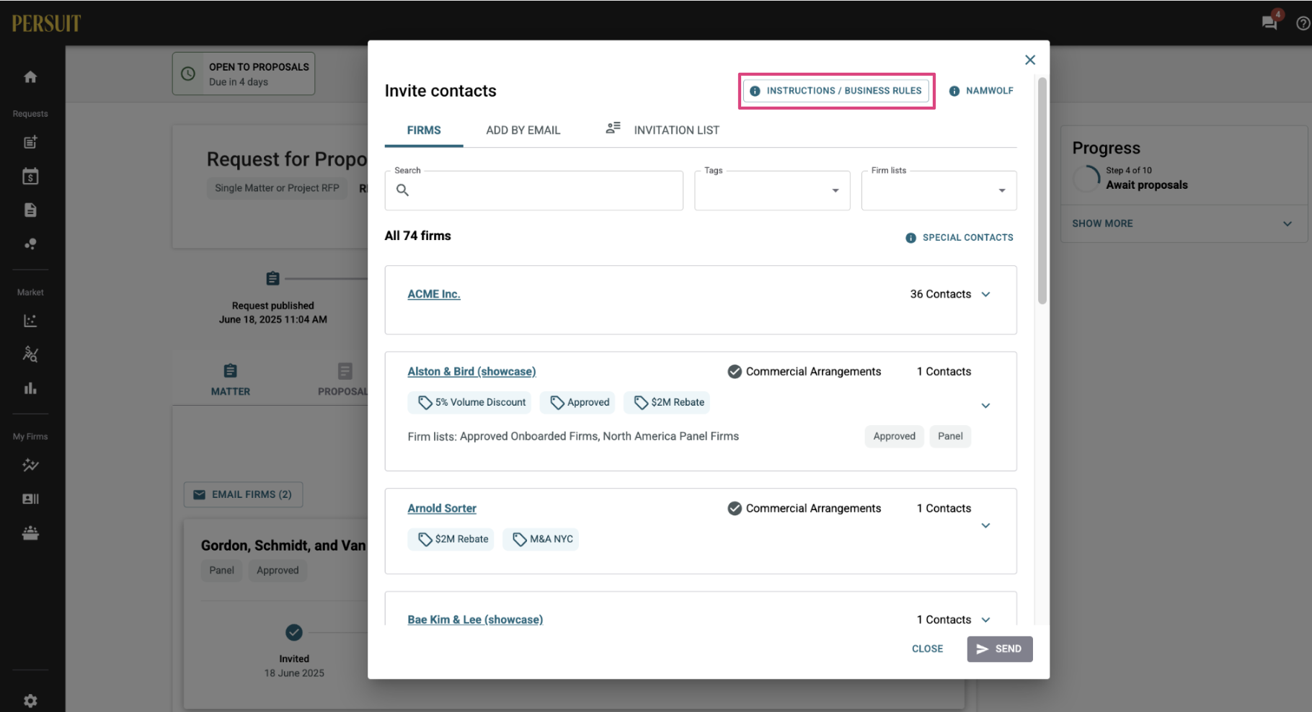Open the line chart icon under Market
Image resolution: width=1312 pixels, height=712 pixels.
point(30,321)
